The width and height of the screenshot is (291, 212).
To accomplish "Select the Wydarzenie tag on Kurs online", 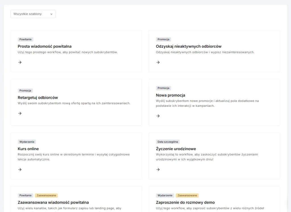I will [x=27, y=141].
